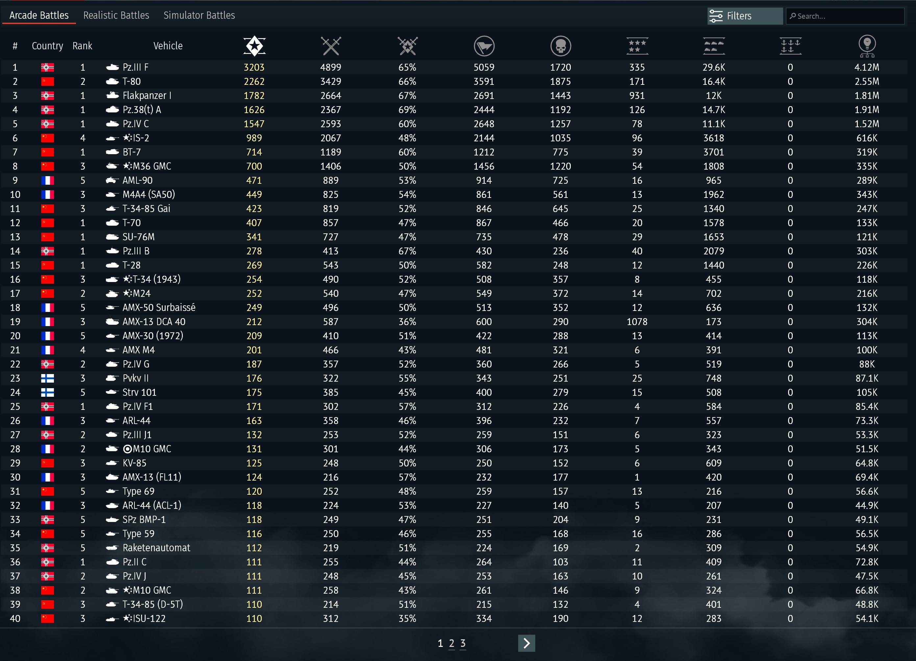The image size is (916, 661).
Task: Sort by tanks ground kills column icon
Action: [x=714, y=46]
